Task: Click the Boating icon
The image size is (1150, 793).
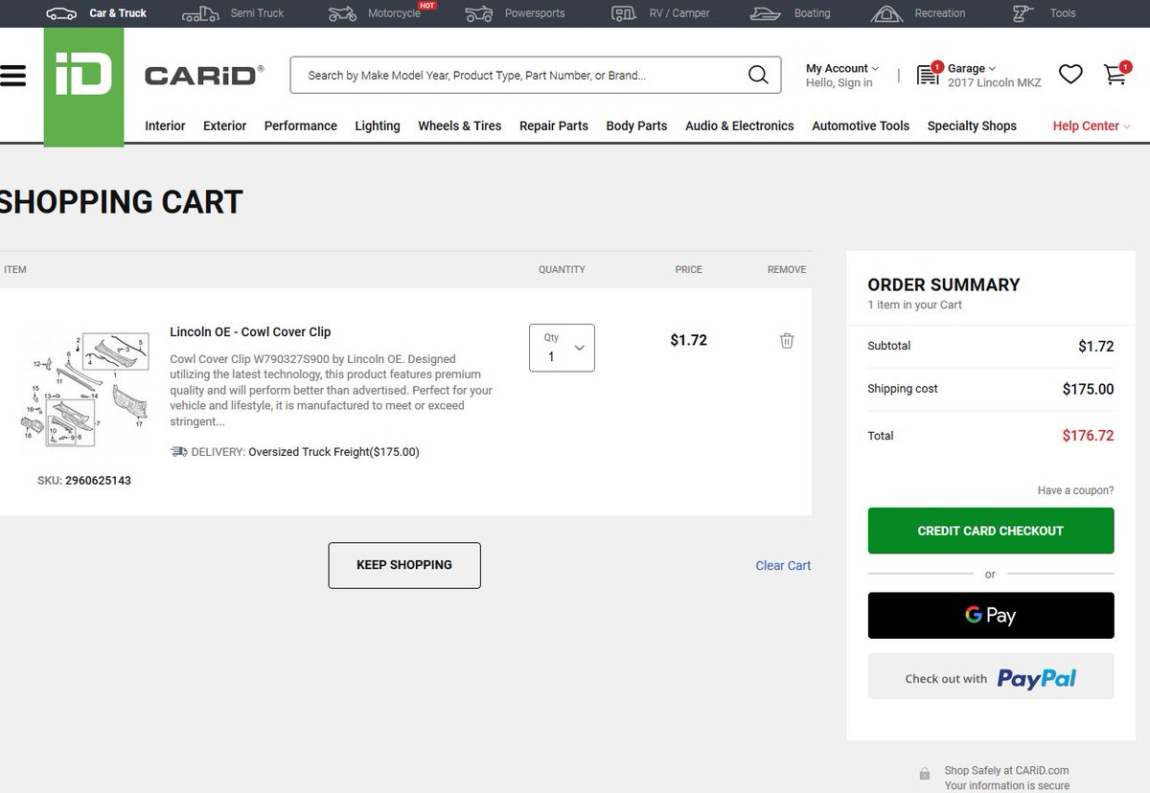Action: 766,13
